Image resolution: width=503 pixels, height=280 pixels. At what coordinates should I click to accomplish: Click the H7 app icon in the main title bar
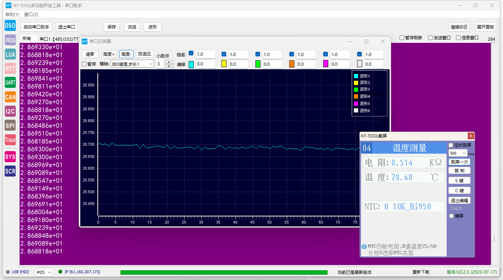tap(9, 5)
